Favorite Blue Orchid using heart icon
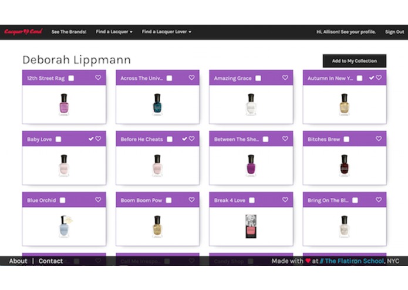This screenshot has height=290, width=408. 98,200
